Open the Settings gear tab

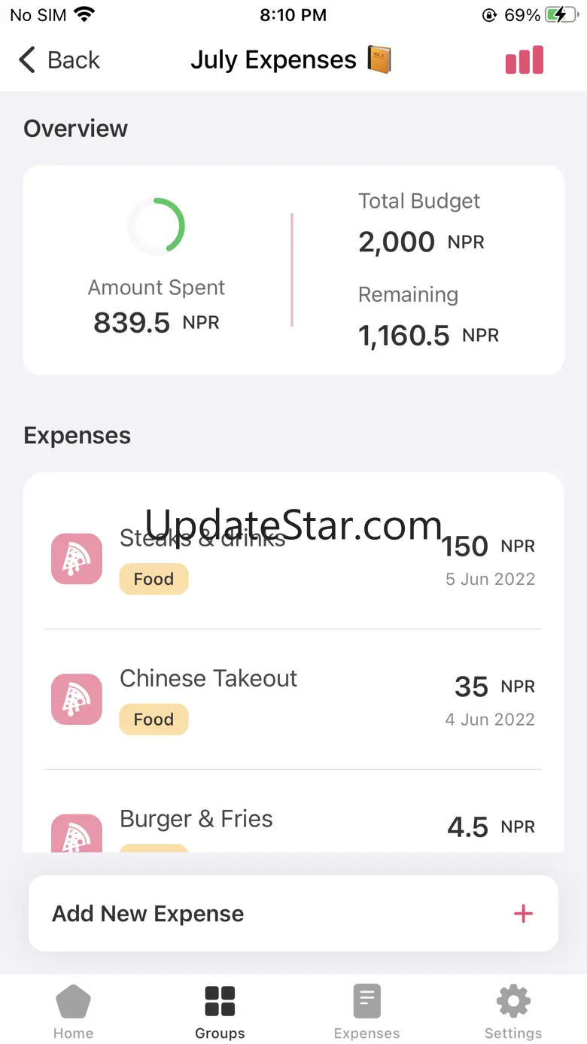point(513,1011)
